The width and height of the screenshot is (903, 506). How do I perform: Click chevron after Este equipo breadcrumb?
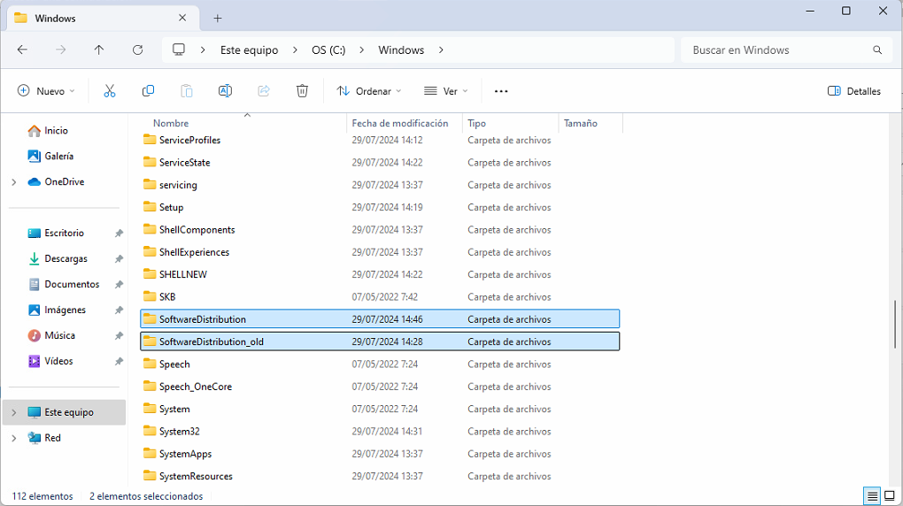click(x=295, y=50)
